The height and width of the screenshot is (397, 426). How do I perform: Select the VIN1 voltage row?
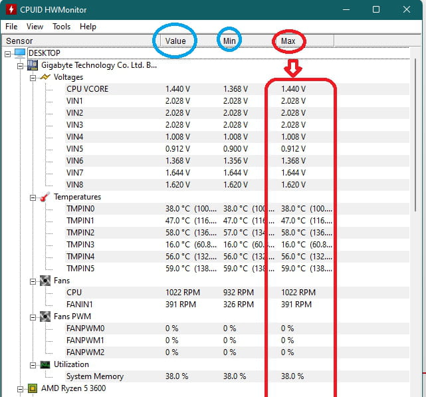pyautogui.click(x=237, y=101)
